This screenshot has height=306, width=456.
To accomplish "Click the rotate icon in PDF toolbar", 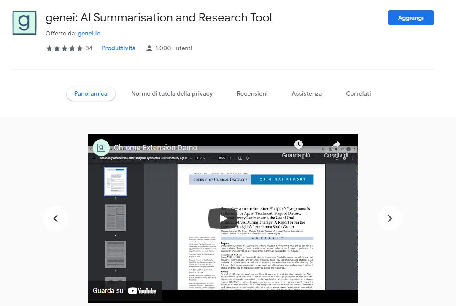I will tap(247, 158).
